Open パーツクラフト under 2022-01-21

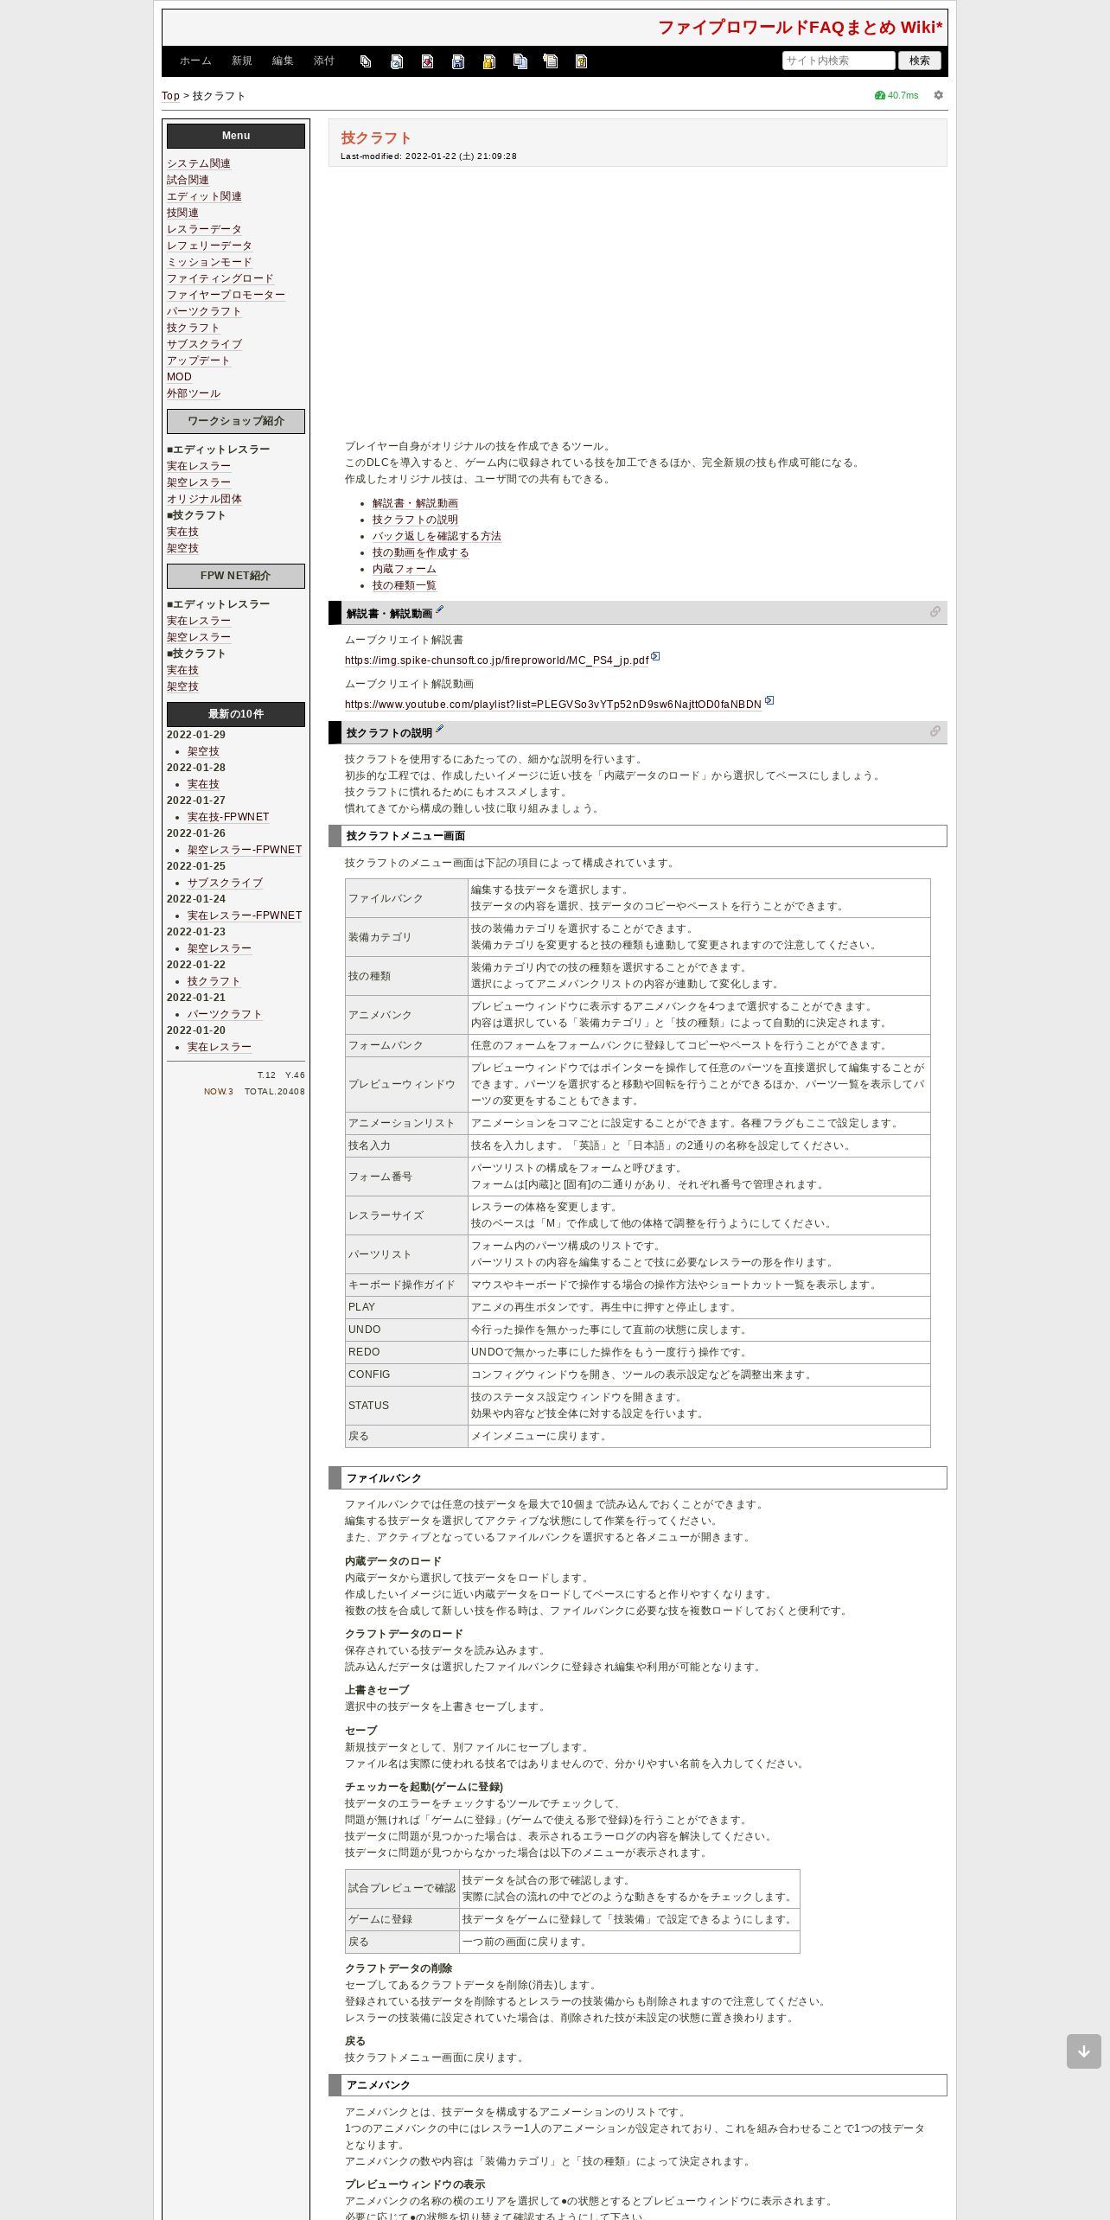225,1014
